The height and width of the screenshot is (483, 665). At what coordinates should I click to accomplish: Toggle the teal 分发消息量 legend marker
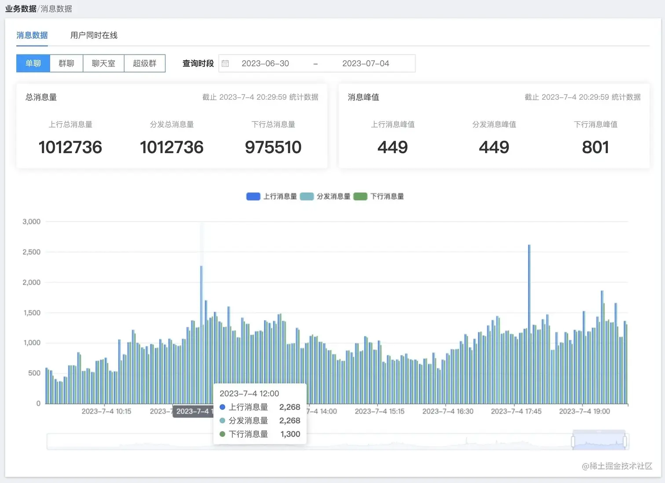tap(307, 196)
